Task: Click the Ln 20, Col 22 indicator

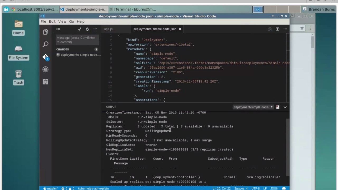Action: [x=222, y=188]
